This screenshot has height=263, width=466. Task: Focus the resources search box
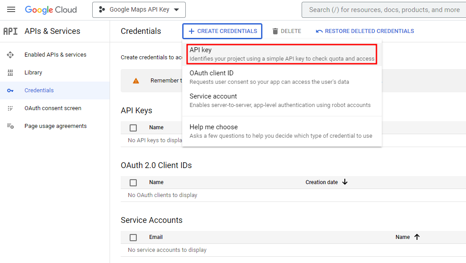pyautogui.click(x=384, y=10)
